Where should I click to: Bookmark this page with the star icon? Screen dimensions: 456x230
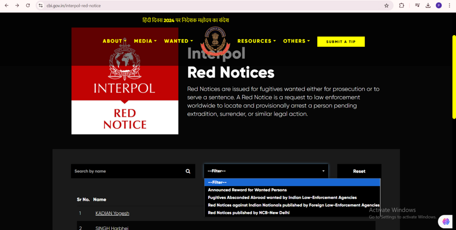click(x=386, y=6)
